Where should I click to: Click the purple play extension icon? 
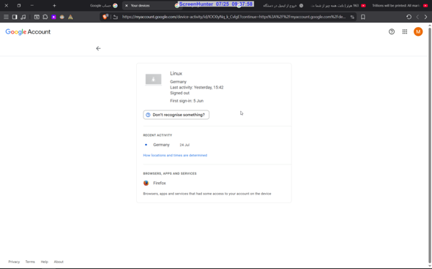tap(53, 17)
